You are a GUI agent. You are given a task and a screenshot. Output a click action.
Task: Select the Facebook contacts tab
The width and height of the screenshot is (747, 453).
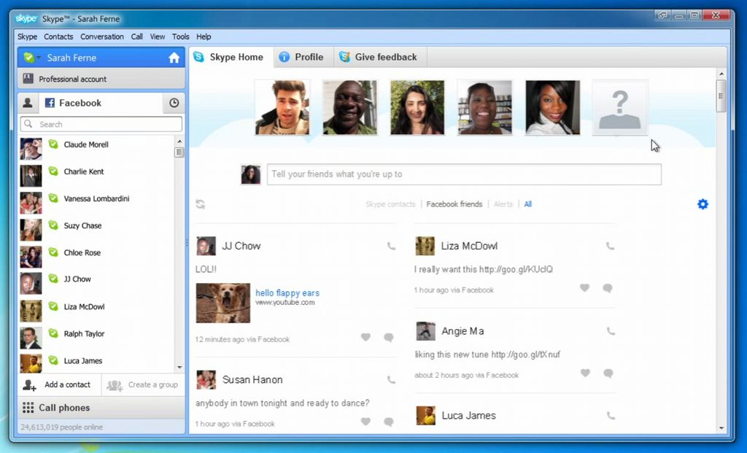point(100,103)
